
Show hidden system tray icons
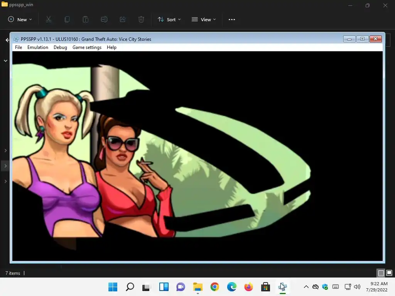tap(306, 287)
